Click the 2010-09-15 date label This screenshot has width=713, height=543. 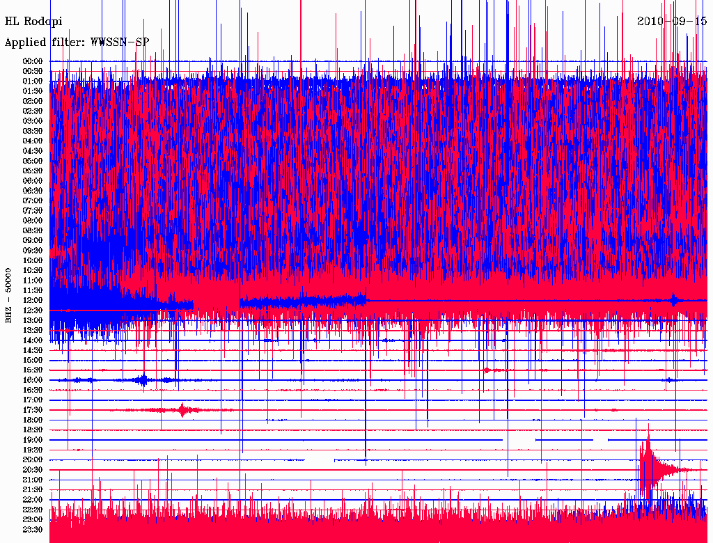coord(672,21)
